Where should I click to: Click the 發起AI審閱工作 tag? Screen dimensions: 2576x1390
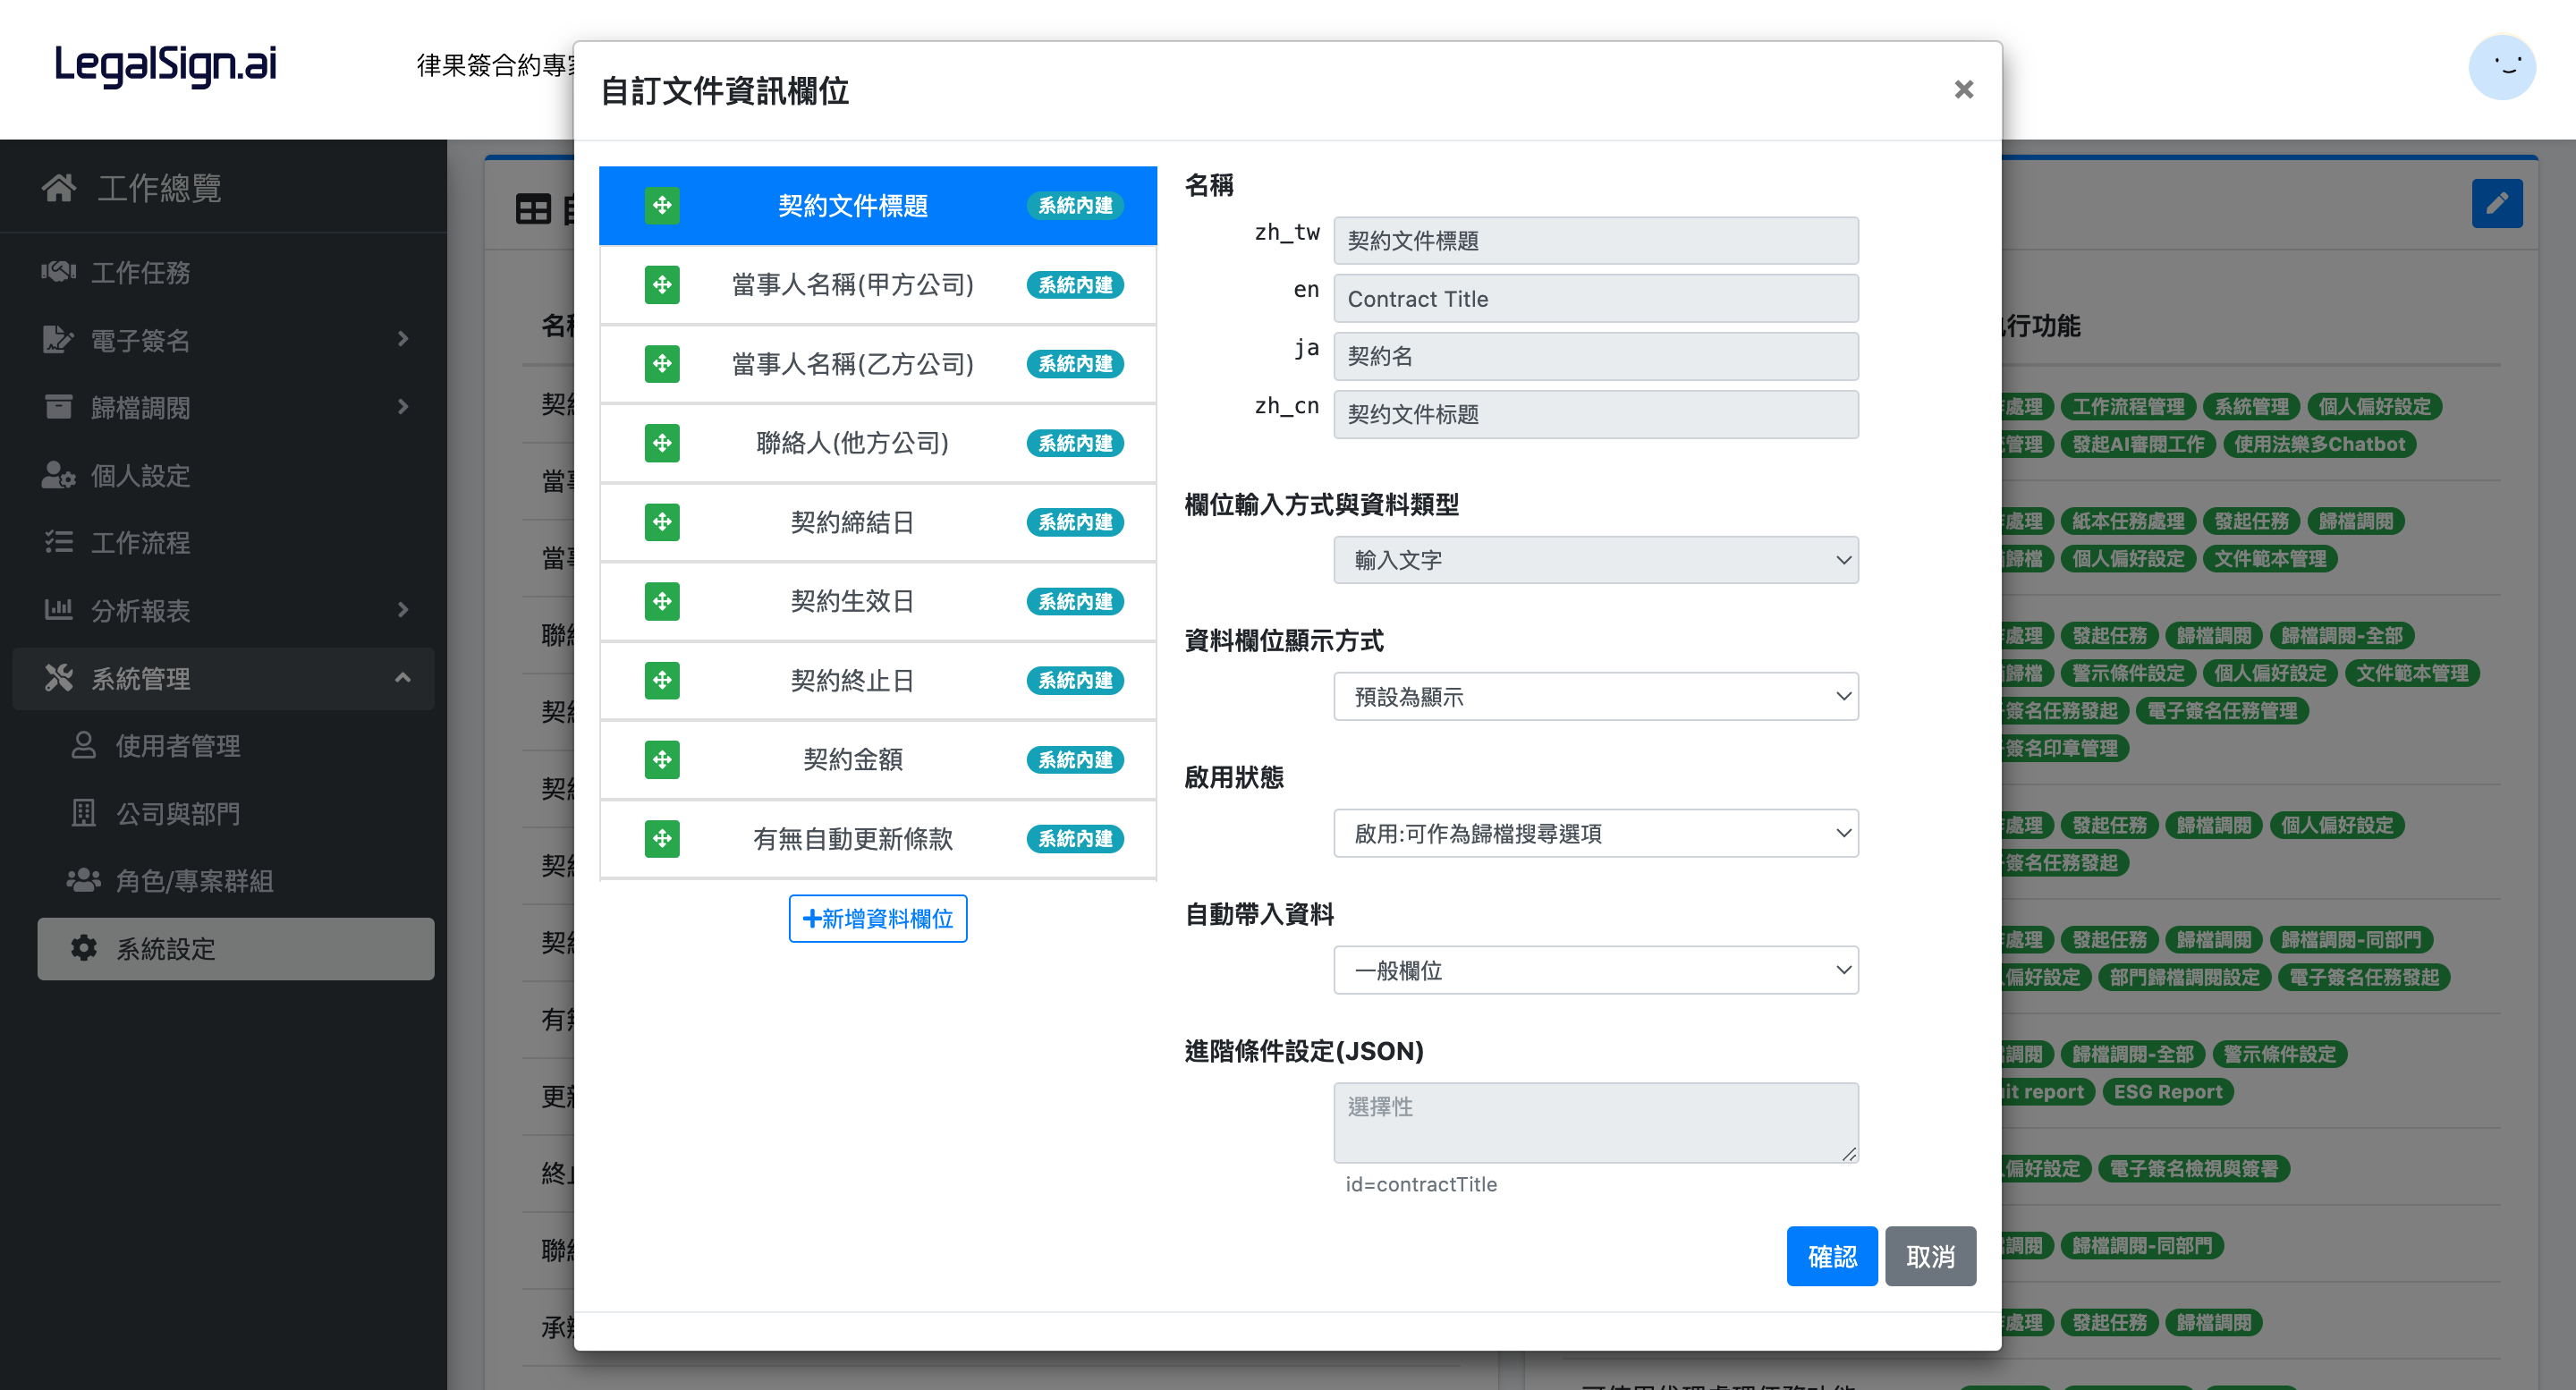pyautogui.click(x=2138, y=444)
